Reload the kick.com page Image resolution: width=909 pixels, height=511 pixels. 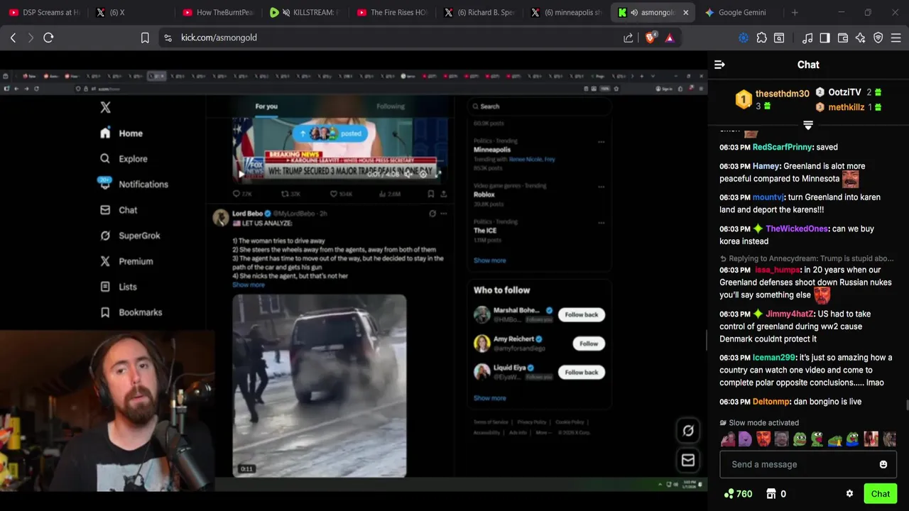48,38
